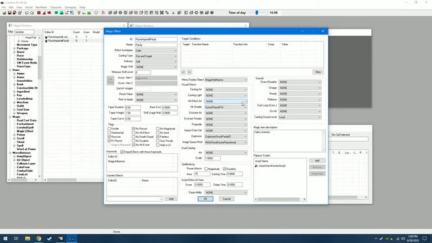Open the Delivery dropdown
Viewport: 432px width, 243px height.
coord(156,61)
